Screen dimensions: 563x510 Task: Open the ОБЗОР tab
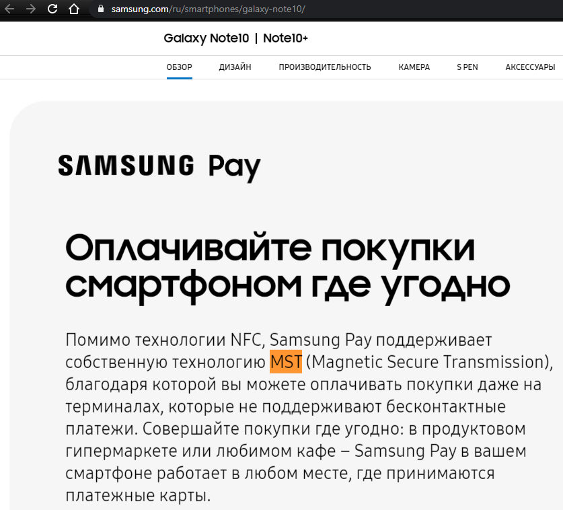[x=179, y=67]
